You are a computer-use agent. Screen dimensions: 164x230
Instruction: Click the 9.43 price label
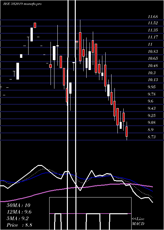coord(152,108)
